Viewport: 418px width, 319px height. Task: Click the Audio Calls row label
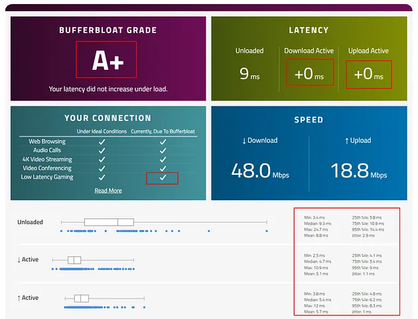(x=47, y=150)
